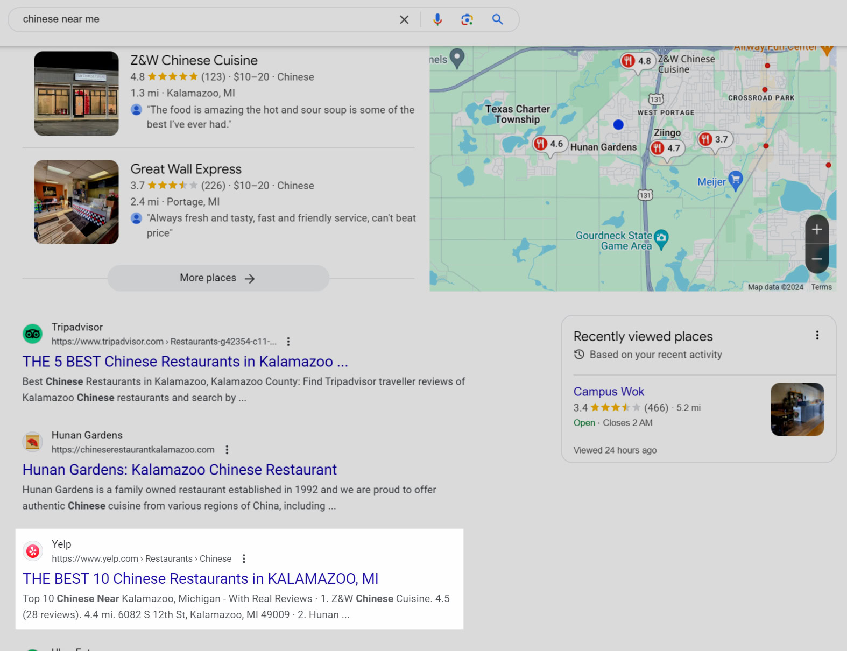Viewport: 847px width, 651px height.
Task: Click the Campus Wok 3.4 star rating
Action: [607, 408]
